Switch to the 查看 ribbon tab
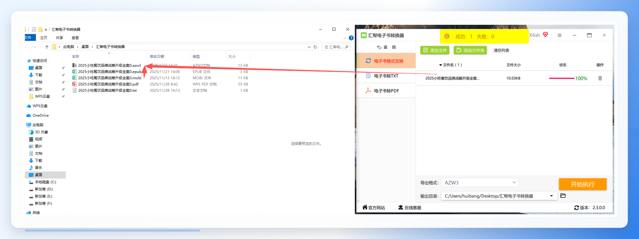The width and height of the screenshot is (639, 239). 75,38
